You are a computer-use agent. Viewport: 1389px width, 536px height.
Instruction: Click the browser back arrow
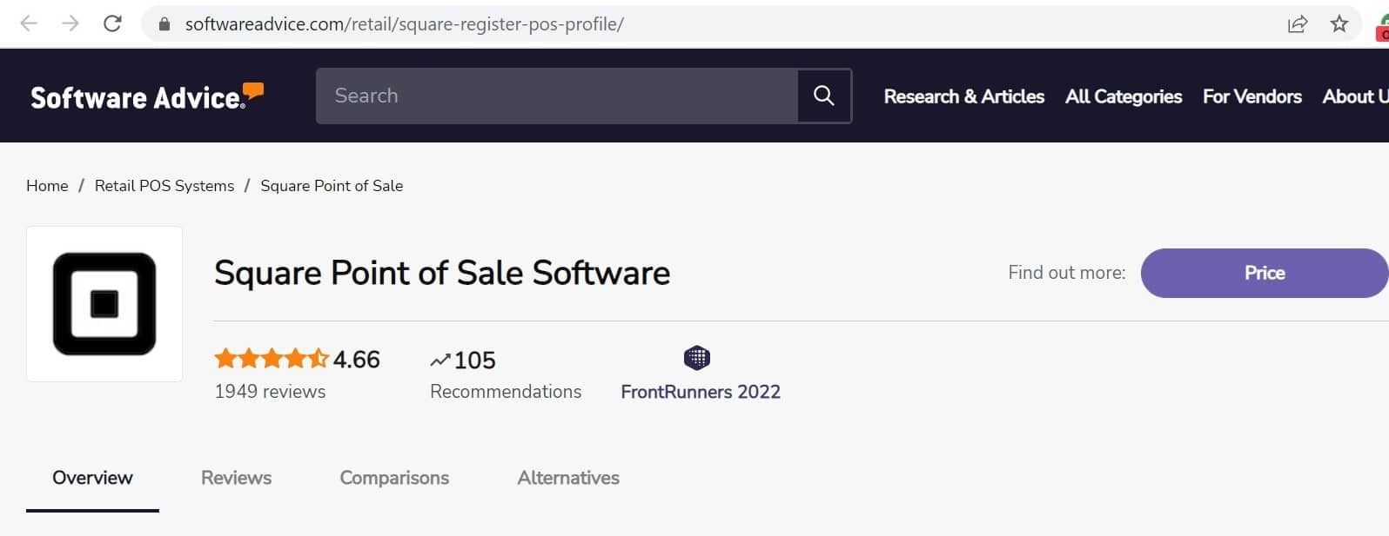pyautogui.click(x=29, y=23)
